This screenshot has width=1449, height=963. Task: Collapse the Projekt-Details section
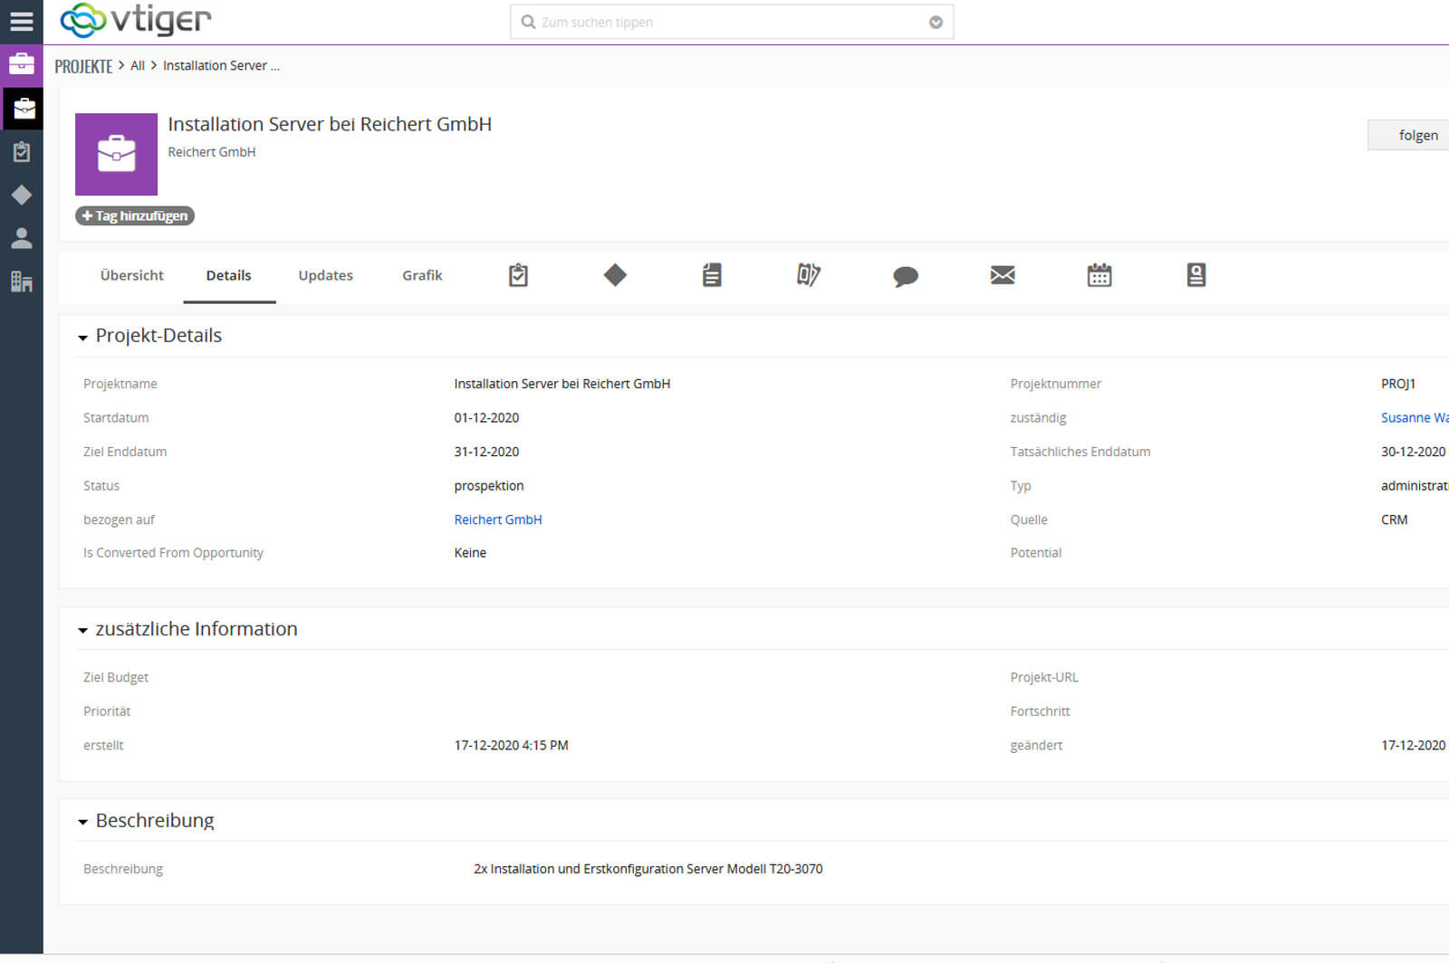[83, 338]
